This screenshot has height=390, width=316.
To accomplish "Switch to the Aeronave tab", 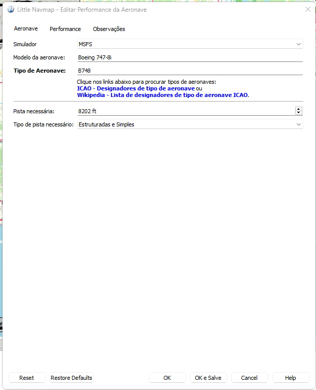I will pyautogui.click(x=26, y=28).
